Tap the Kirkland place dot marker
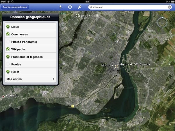This screenshot has height=131, width=175. pyautogui.click(x=3, y=96)
